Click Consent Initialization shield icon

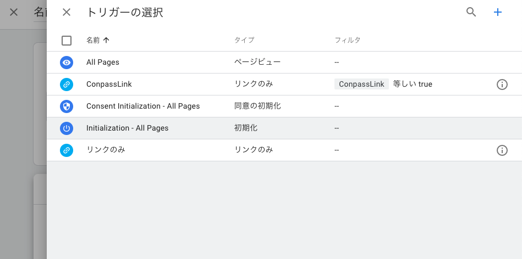[67, 106]
